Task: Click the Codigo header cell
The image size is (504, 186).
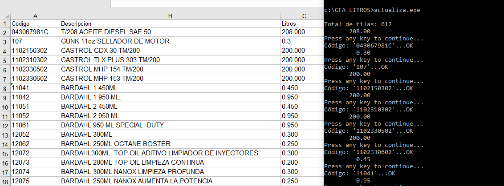Action: point(35,24)
